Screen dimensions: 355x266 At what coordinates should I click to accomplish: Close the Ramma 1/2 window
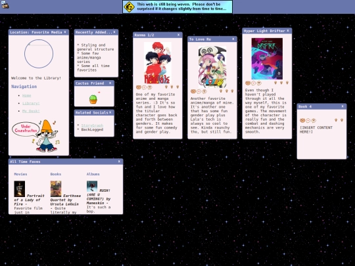point(178,35)
